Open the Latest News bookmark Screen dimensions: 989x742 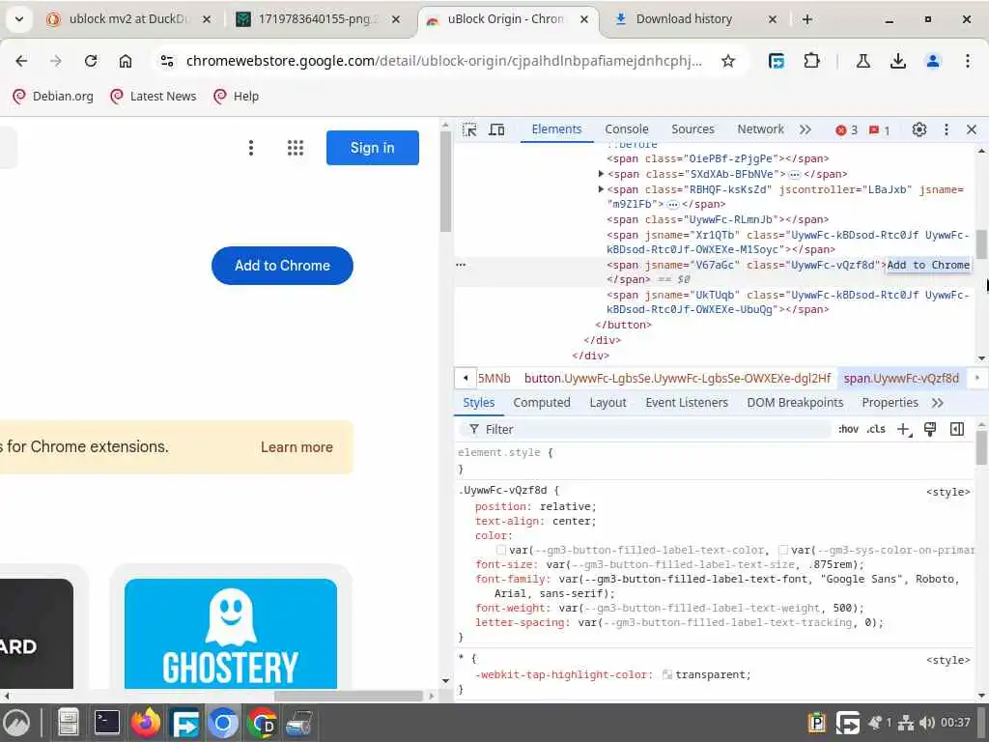pos(154,96)
